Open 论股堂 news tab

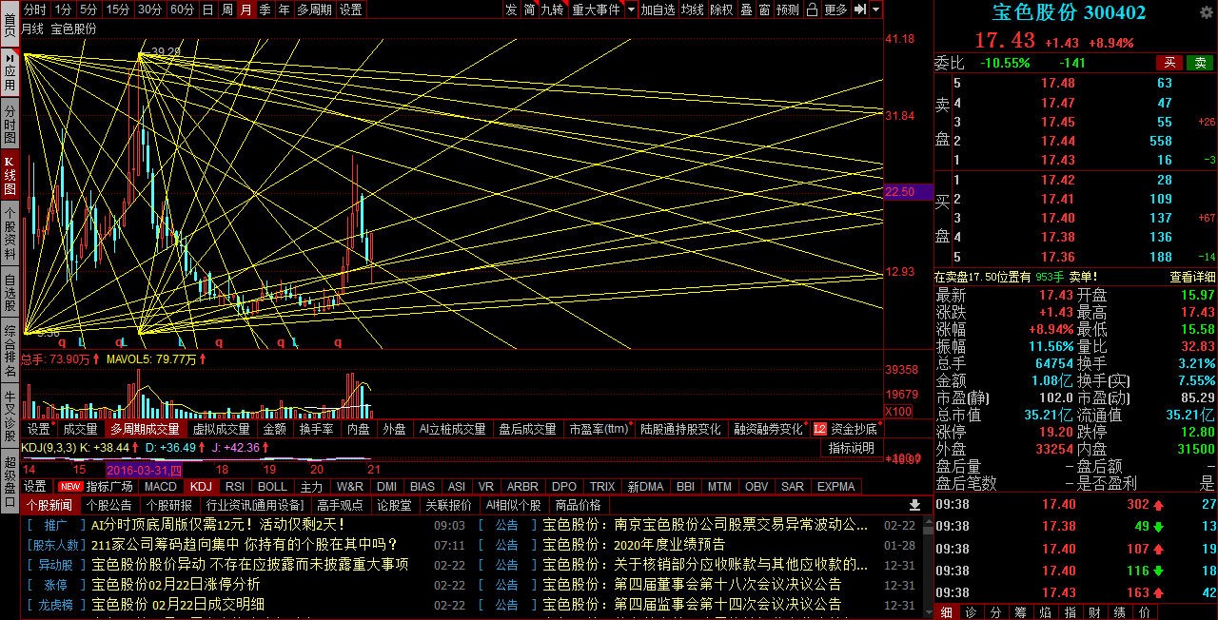(x=393, y=505)
